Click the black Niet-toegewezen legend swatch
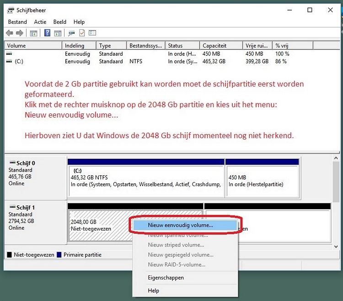The height and width of the screenshot is (301, 343). pos(9,255)
